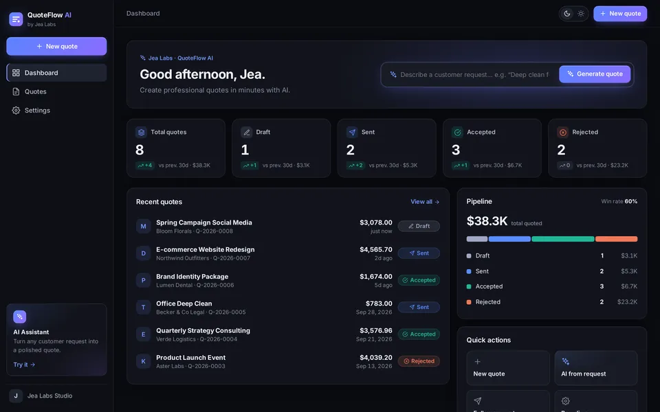660x412 pixels.
Task: Click the M avatar for Bloom Florals
Action: point(143,226)
